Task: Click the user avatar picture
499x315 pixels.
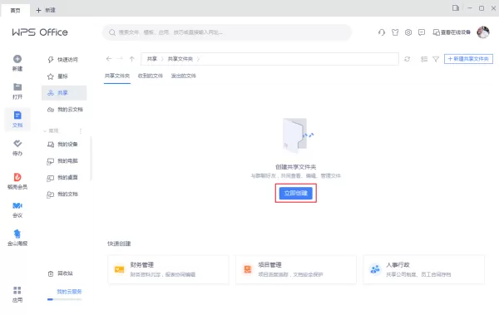Action: [483, 32]
